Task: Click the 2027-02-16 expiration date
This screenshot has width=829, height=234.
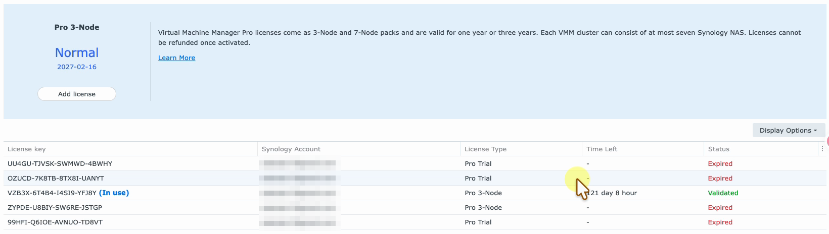Action: 77,67
